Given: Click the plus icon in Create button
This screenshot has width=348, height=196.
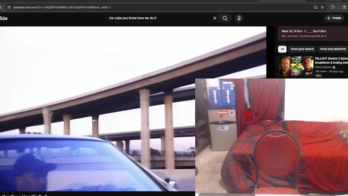Looking at the screenshot, I should (328, 18).
